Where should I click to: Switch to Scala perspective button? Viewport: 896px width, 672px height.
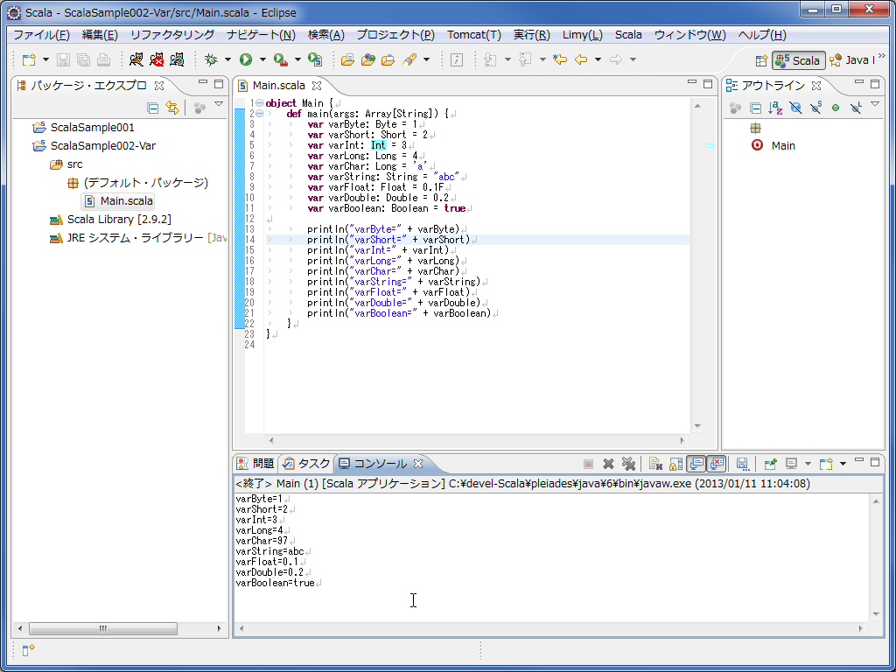pyautogui.click(x=798, y=60)
